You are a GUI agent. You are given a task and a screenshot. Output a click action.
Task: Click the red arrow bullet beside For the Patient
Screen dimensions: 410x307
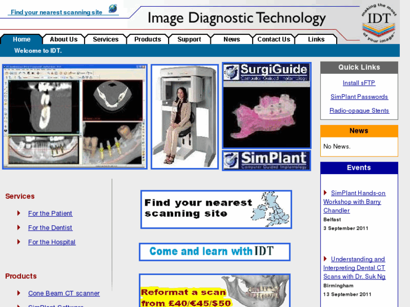click(x=19, y=213)
